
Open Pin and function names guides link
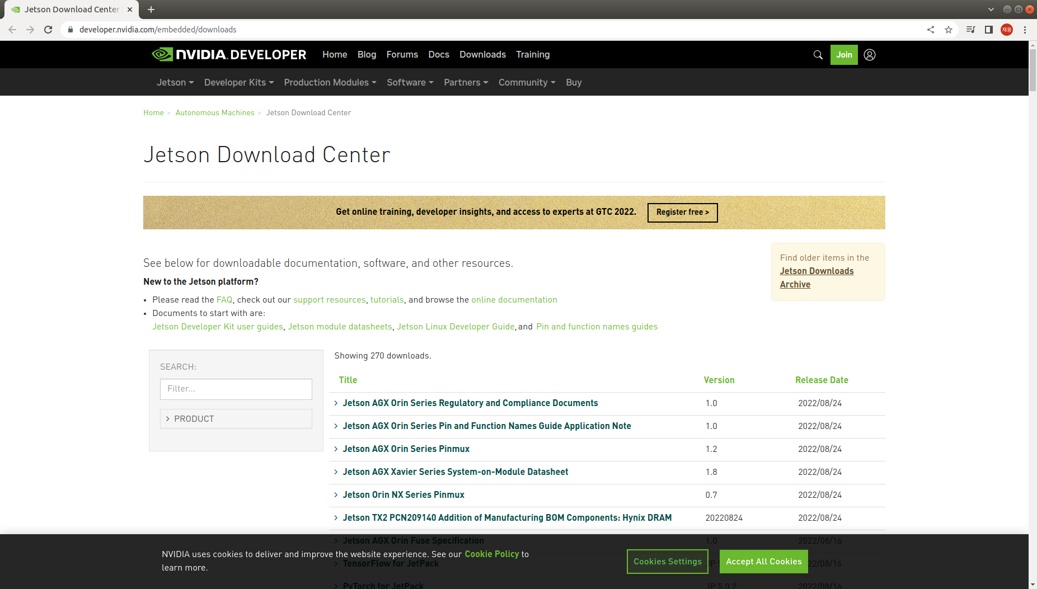(x=597, y=327)
